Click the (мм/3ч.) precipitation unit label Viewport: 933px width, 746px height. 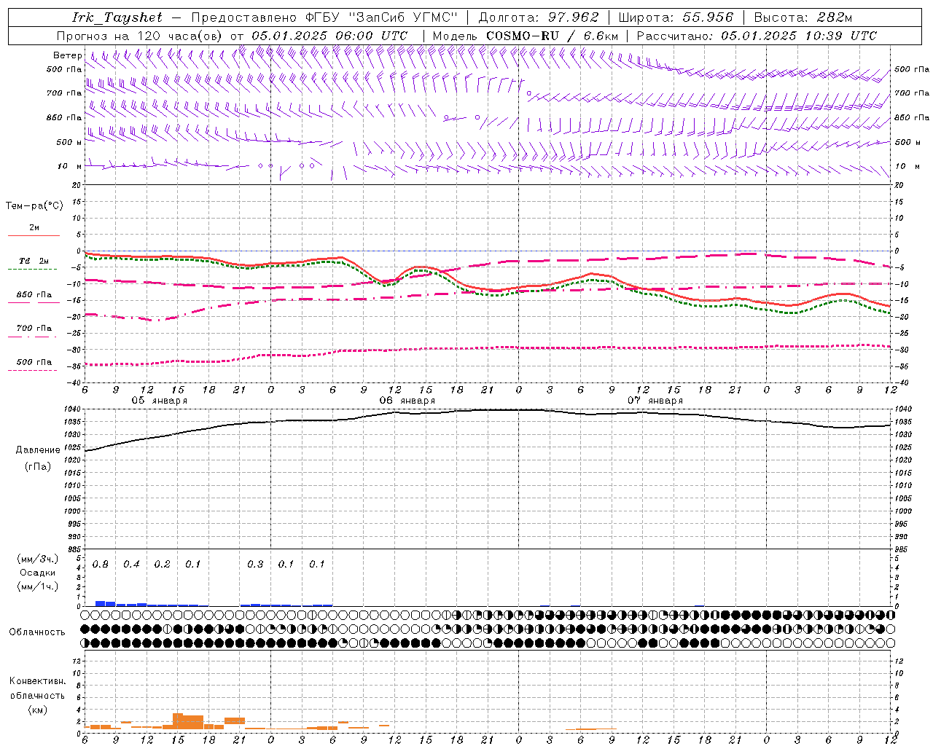[x=38, y=559]
